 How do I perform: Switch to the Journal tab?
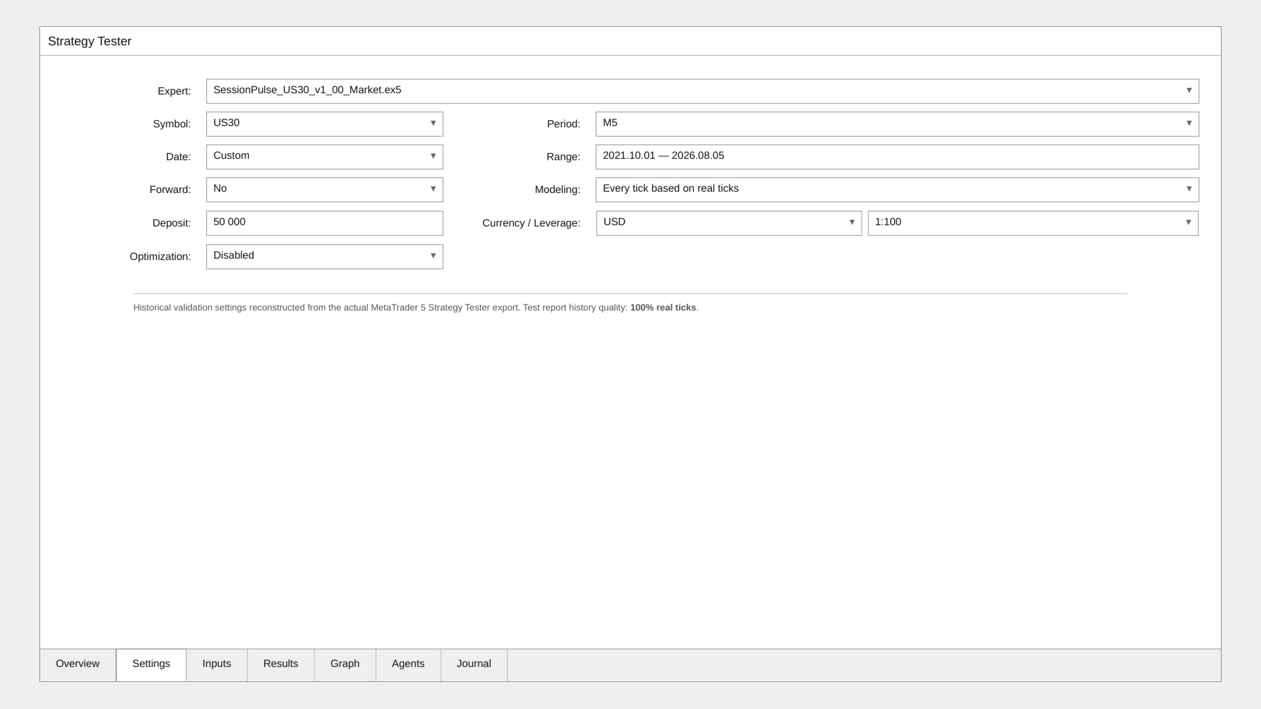(474, 664)
